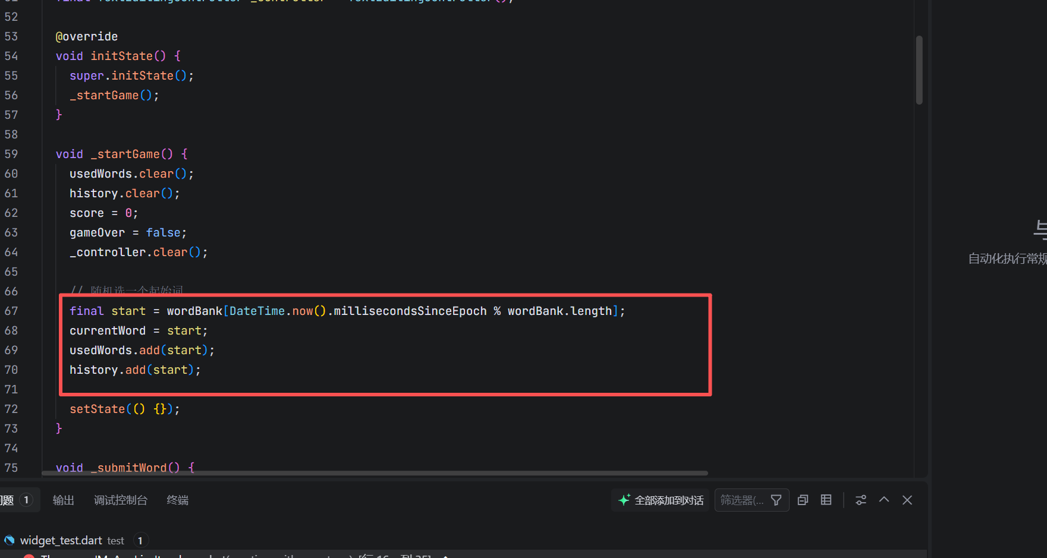Screen dimensions: 1047x558
Task: Click score = 0 statement
Action: 103,213
